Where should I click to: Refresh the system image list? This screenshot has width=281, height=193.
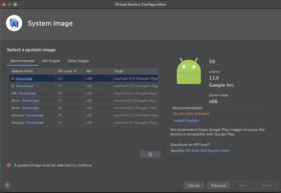(x=150, y=154)
